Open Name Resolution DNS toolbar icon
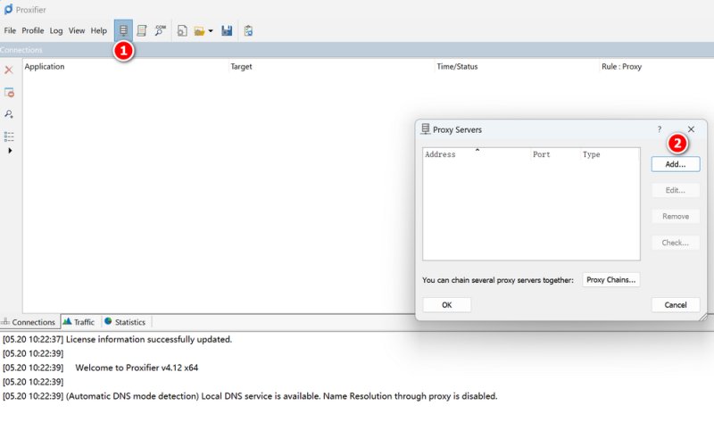714x430 pixels. tap(161, 30)
